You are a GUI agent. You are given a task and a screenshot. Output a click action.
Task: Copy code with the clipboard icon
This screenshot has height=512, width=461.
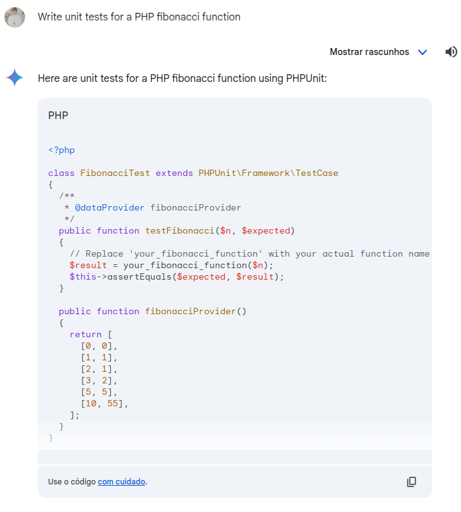[411, 482]
